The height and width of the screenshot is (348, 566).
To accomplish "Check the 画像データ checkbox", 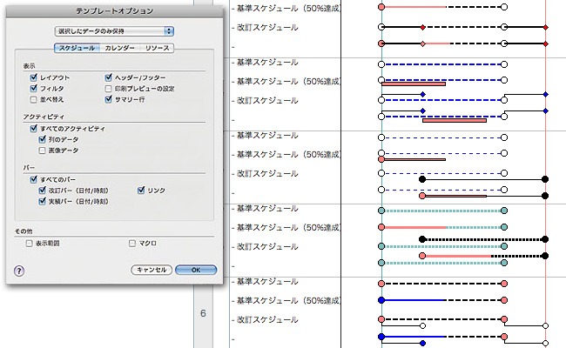I will pos(42,151).
